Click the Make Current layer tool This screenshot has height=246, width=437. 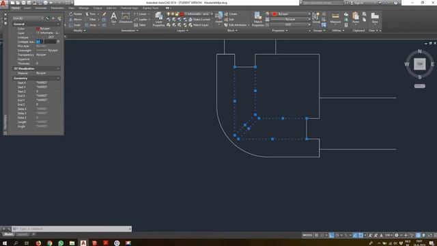[199, 20]
